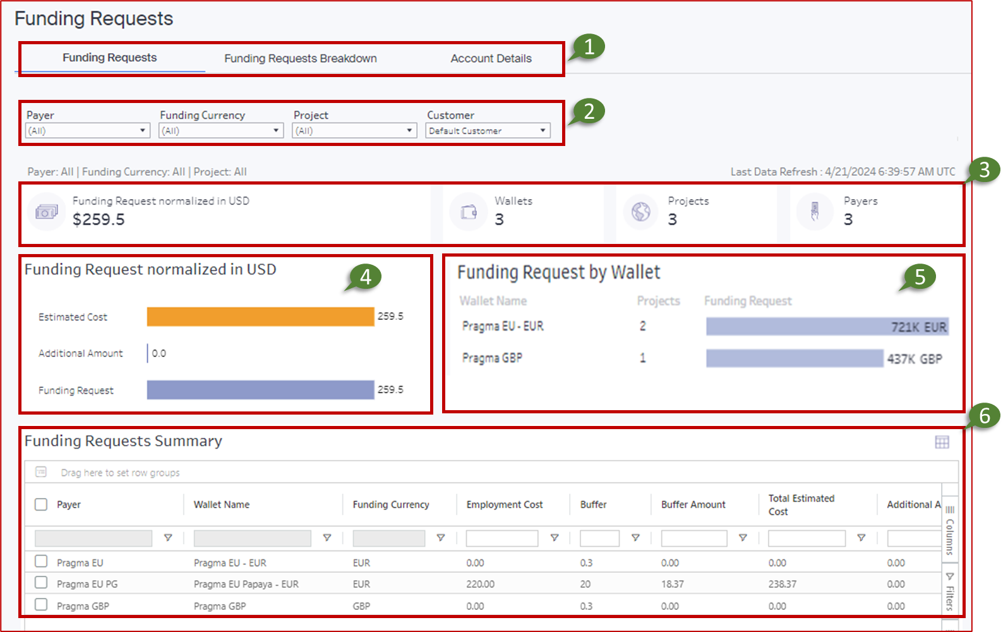
Task: Click the Payer filter input field
Action: click(x=93, y=538)
